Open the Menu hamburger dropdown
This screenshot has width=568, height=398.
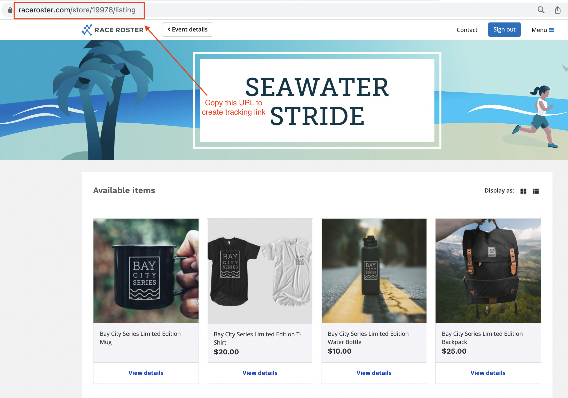pos(543,30)
